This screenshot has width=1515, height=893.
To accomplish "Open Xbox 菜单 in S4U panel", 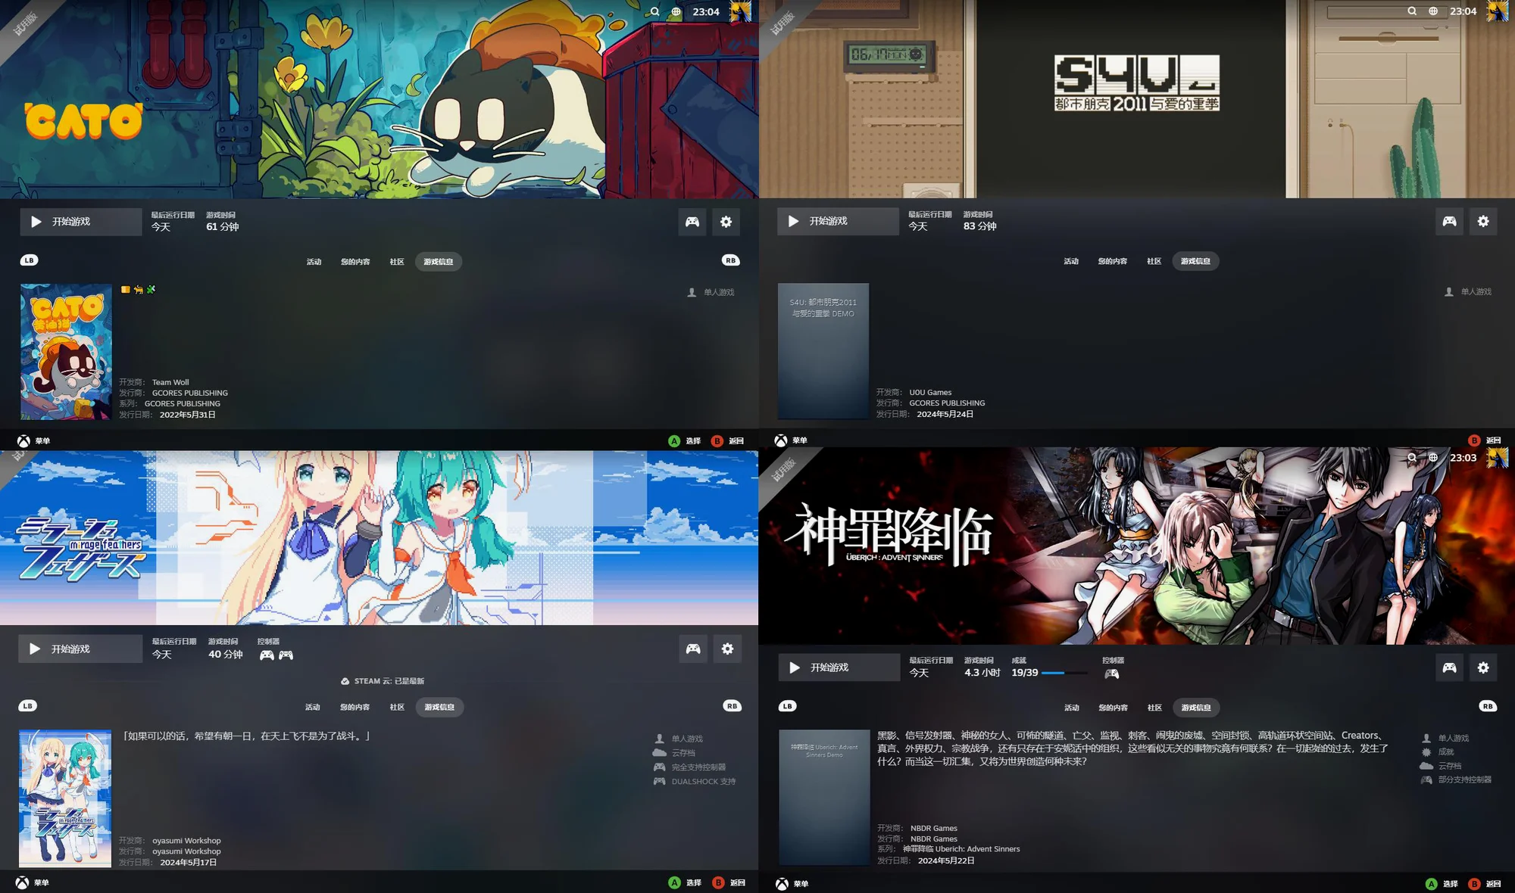I will (x=791, y=440).
